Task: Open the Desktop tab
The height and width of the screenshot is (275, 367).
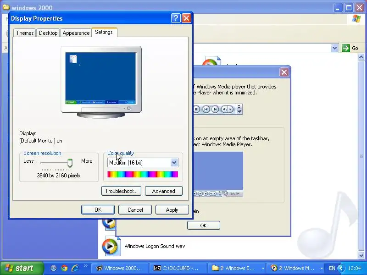Action: [48, 33]
